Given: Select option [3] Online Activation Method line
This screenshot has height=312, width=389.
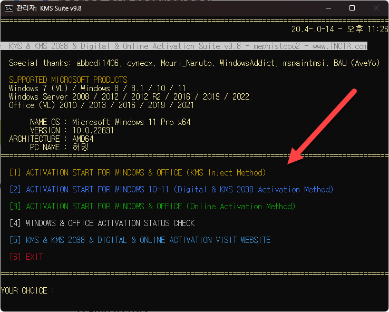Looking at the screenshot, I should (152, 207).
